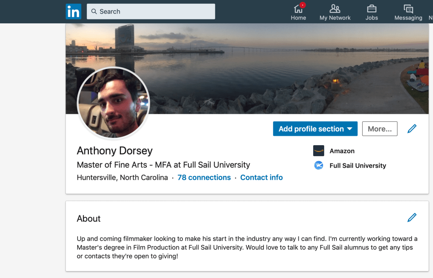This screenshot has width=433, height=278.
Task: Open the Messaging icon
Action: point(408,9)
